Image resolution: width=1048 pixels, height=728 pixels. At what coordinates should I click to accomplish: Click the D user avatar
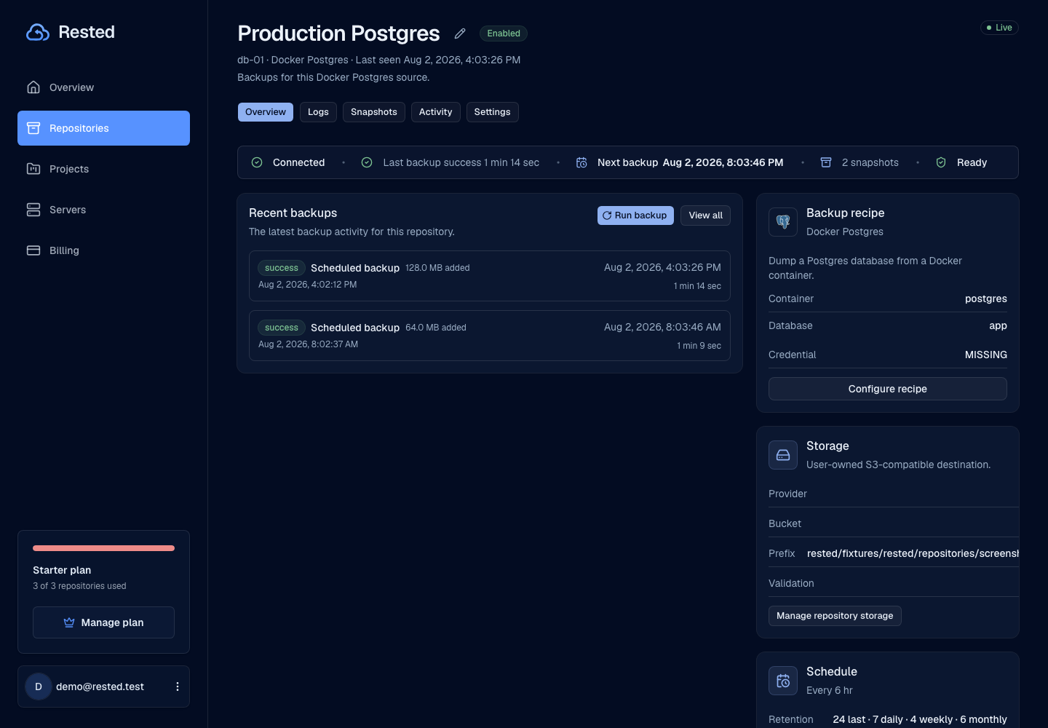pyautogui.click(x=39, y=687)
